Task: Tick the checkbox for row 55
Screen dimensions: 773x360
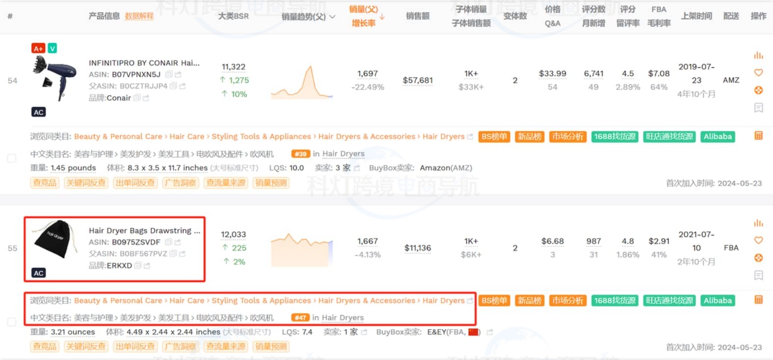Action: [12, 322]
